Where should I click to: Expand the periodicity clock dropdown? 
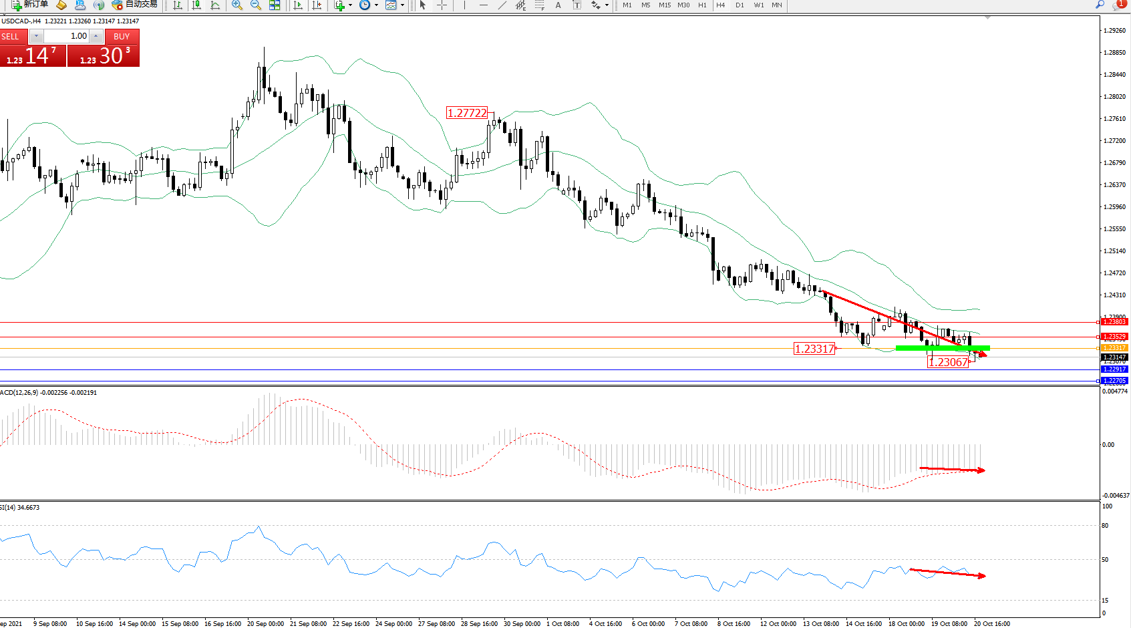coord(376,5)
